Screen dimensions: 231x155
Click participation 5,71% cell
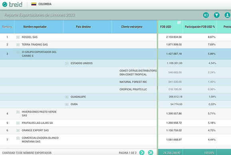[x=211, y=114]
